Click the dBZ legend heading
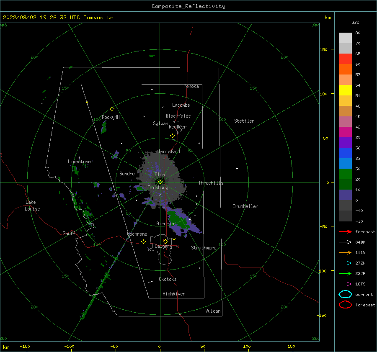Screen dimensions: 377x352 (x=355, y=23)
